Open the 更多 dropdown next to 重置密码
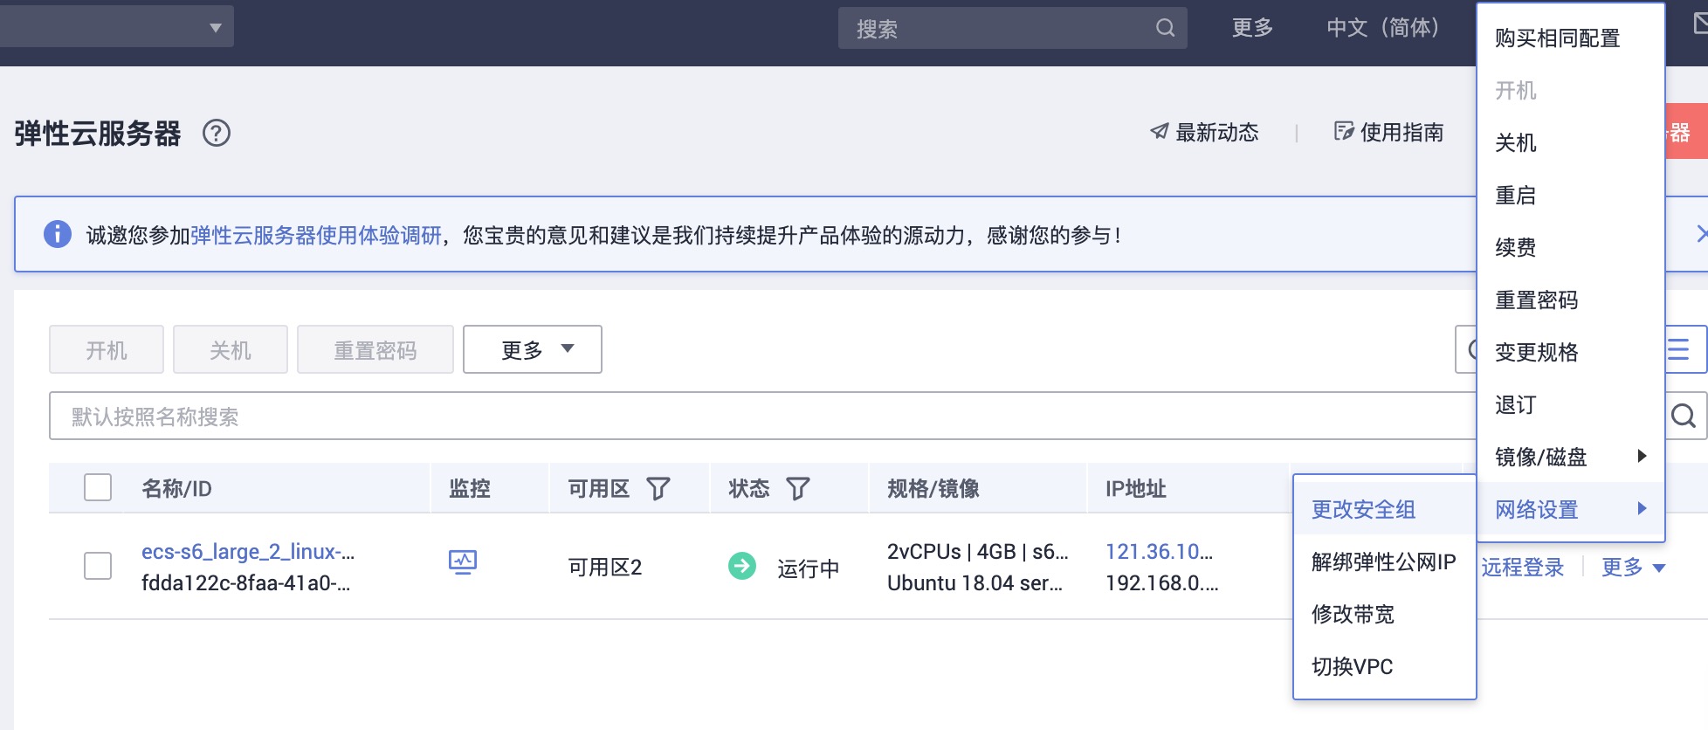The width and height of the screenshot is (1708, 730). coord(533,349)
